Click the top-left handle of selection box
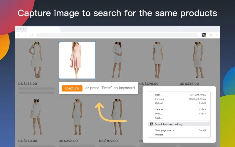The width and height of the screenshot is (235, 147). point(59,42)
